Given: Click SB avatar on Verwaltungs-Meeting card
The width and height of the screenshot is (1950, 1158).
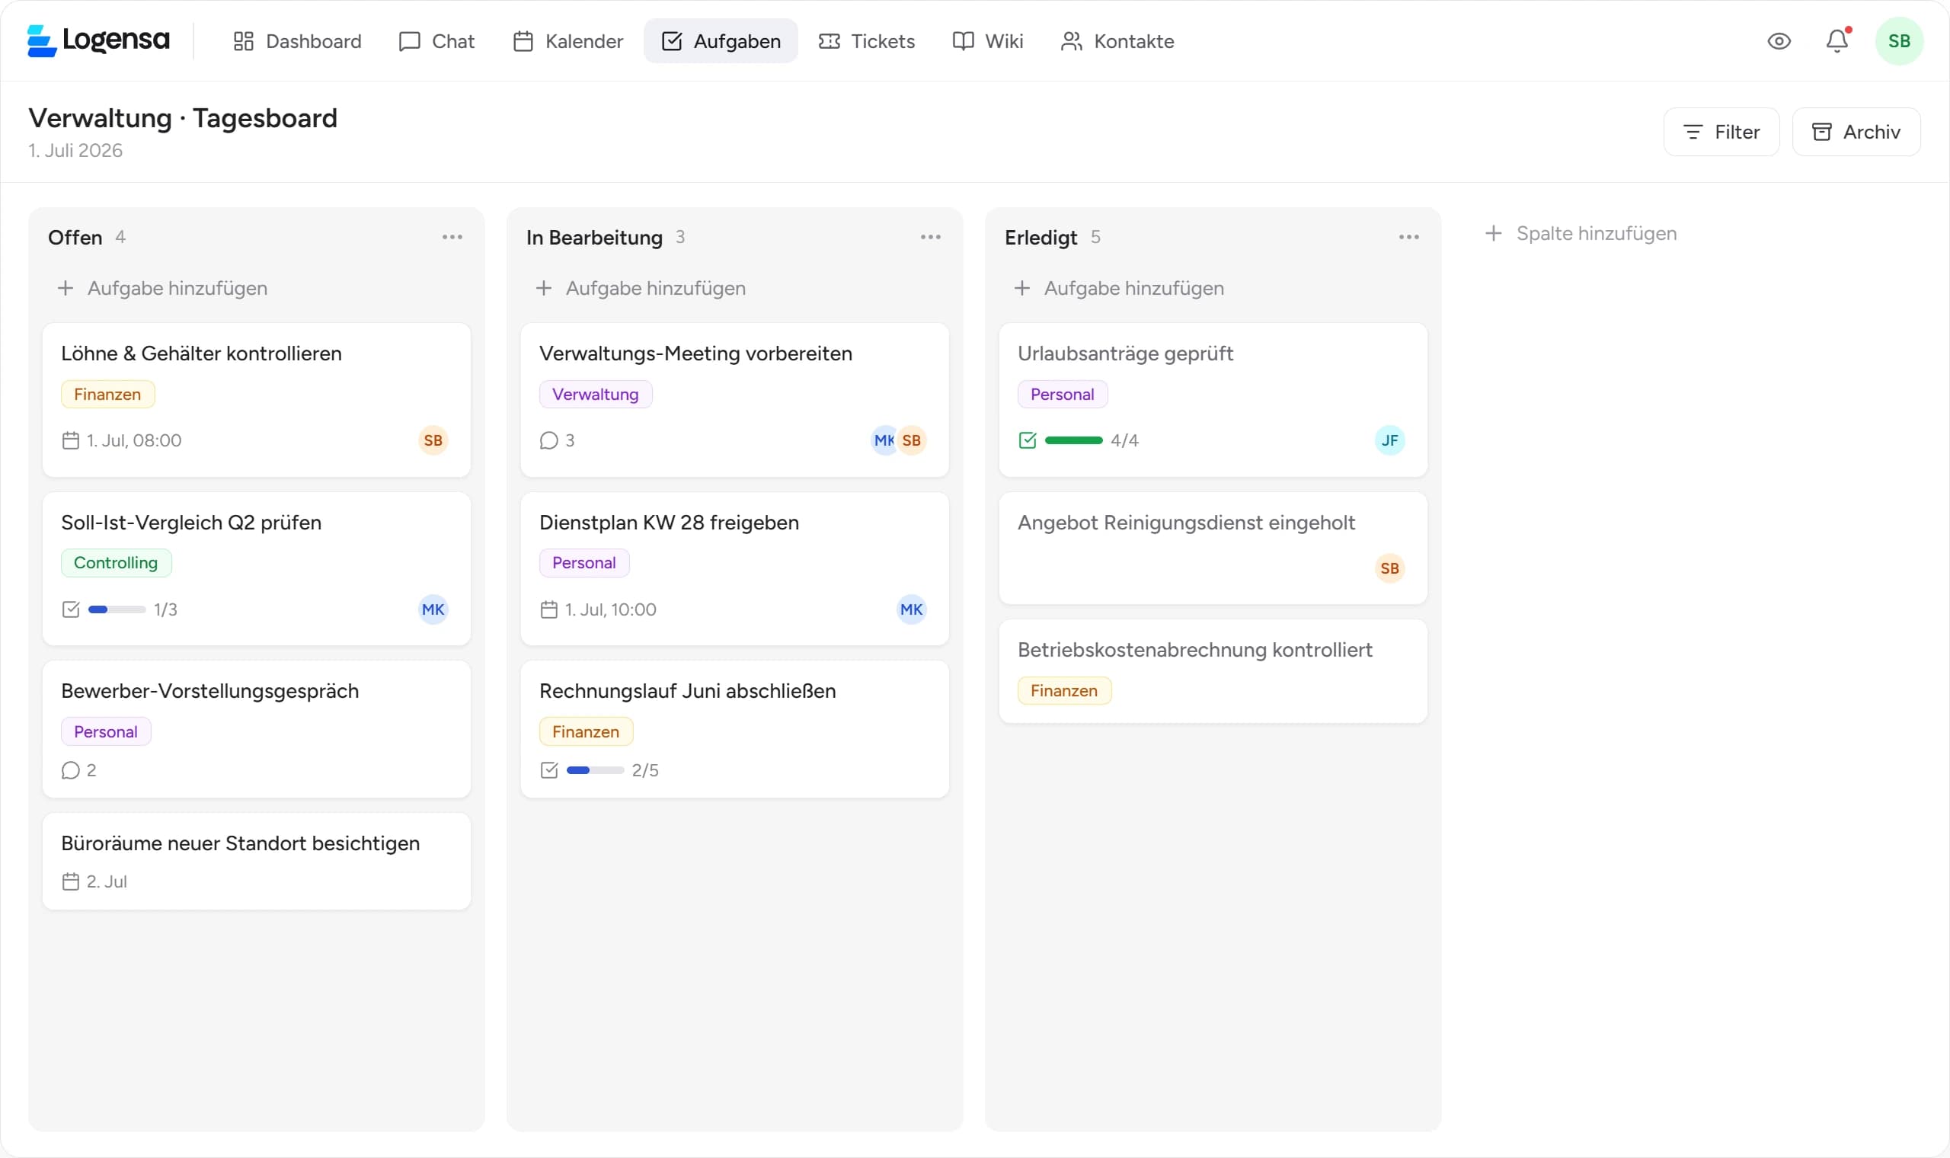Looking at the screenshot, I should 911,440.
